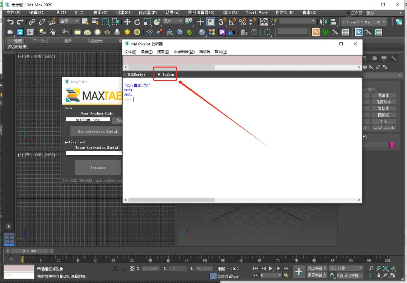Switch to the 自由形式 ribbon tab
The image size is (407, 283).
tap(41, 41)
